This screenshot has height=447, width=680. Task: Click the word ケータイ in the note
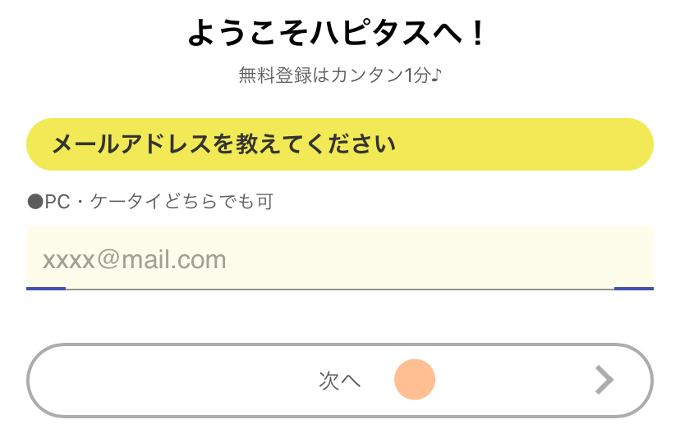(126, 202)
